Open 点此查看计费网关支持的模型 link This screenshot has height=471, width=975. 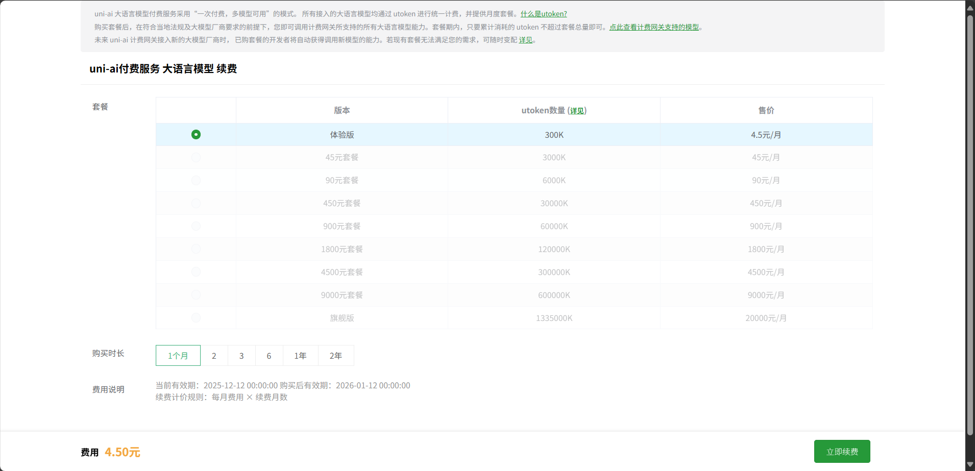pos(654,27)
